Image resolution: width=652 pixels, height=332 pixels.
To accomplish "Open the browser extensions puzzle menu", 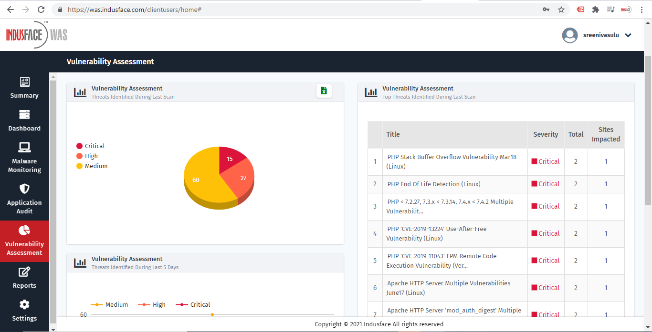I will 595,10.
